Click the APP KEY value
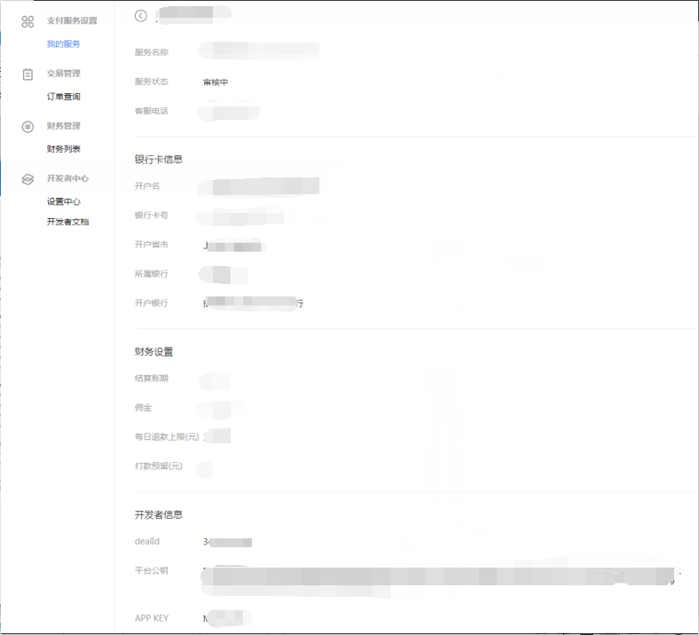The width and height of the screenshot is (699, 635). pos(226,618)
